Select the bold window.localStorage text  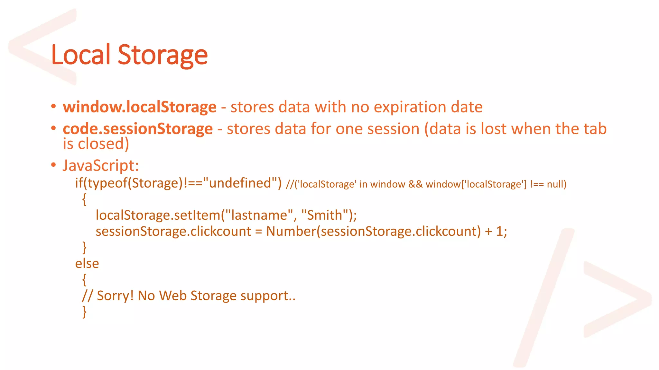[x=140, y=107]
